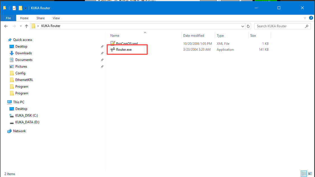315x177 pixels.
Task: Open Explorer help question mark icon
Action: pos(311,18)
